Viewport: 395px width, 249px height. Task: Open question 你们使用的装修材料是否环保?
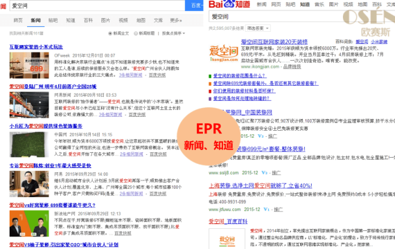click(245, 91)
